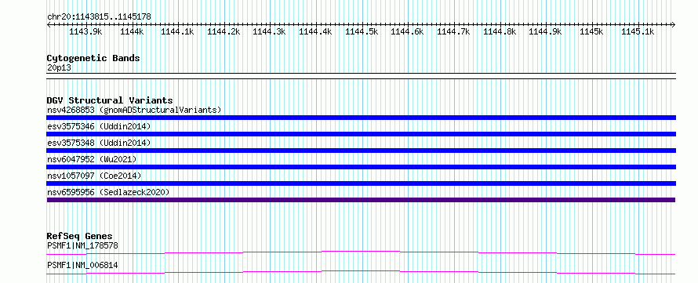Click the 1144.4k ruler tick label

[315, 31]
